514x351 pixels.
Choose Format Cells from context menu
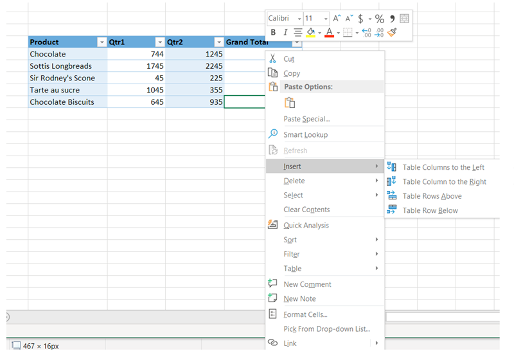click(305, 314)
